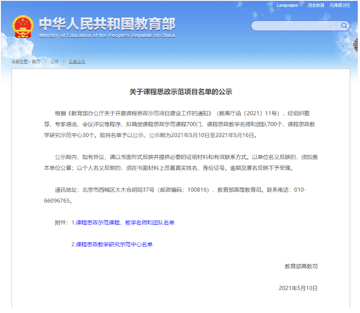Go to 首页 in the breadcrumb
The height and width of the screenshot is (313, 360).
click(x=36, y=61)
